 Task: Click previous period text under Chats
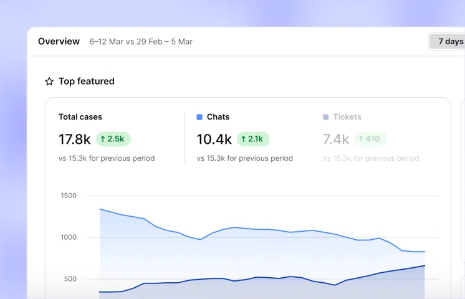[245, 158]
